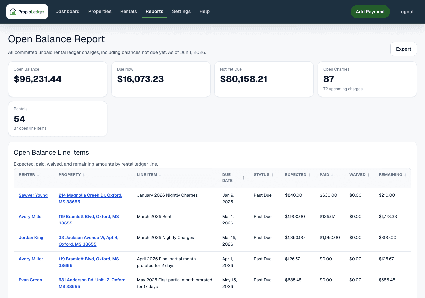Sort by the Renter column arrows

pos(38,175)
